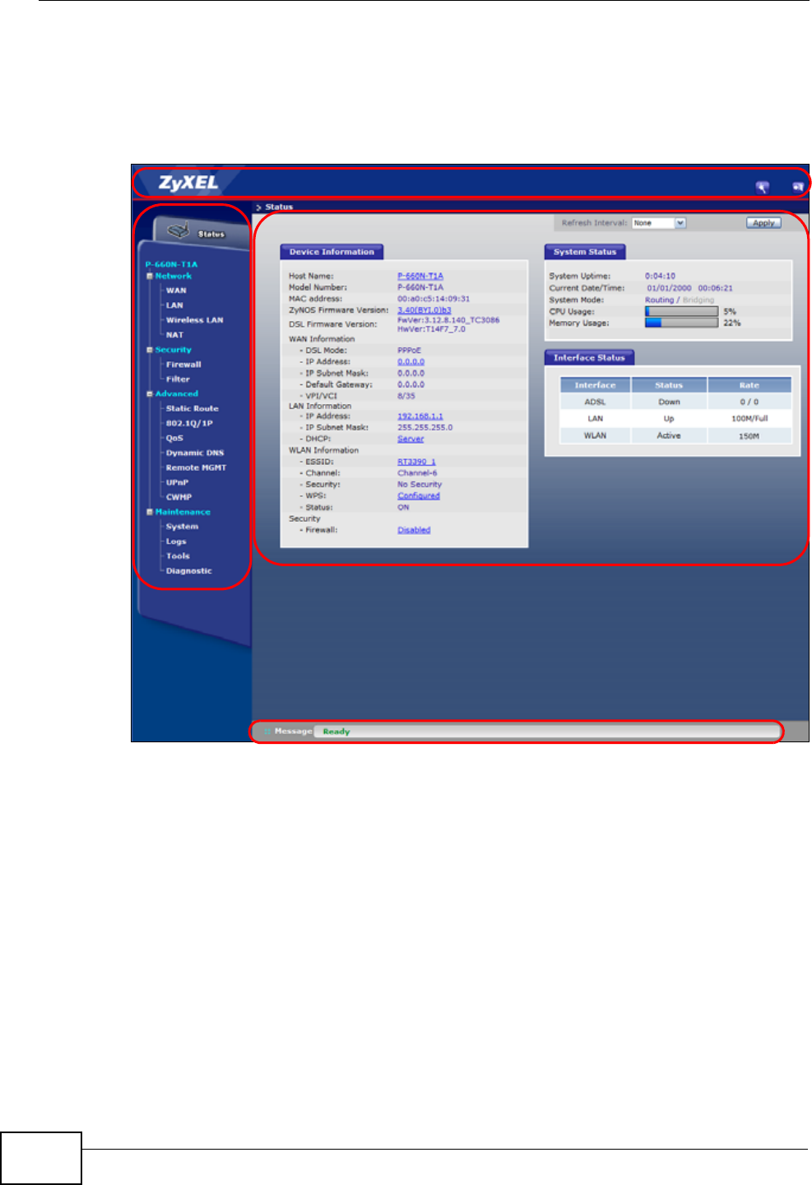Open the UPnP menu item
This screenshot has height=1185, width=812.
177,482
